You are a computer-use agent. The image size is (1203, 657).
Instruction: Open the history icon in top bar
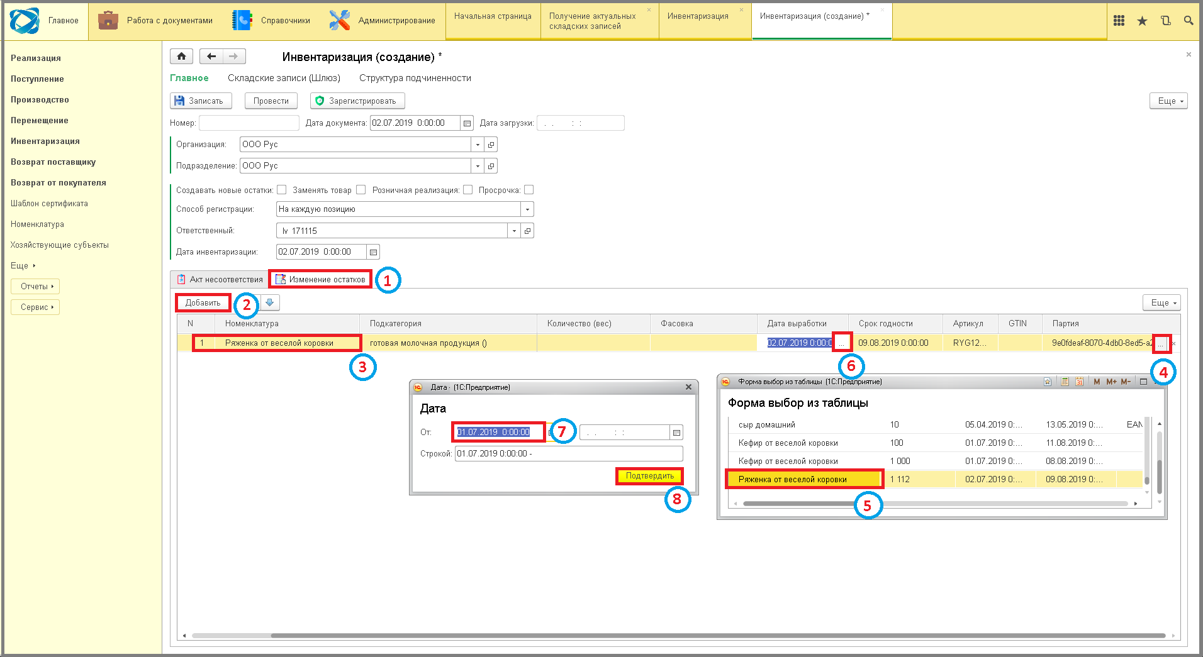coord(1165,21)
